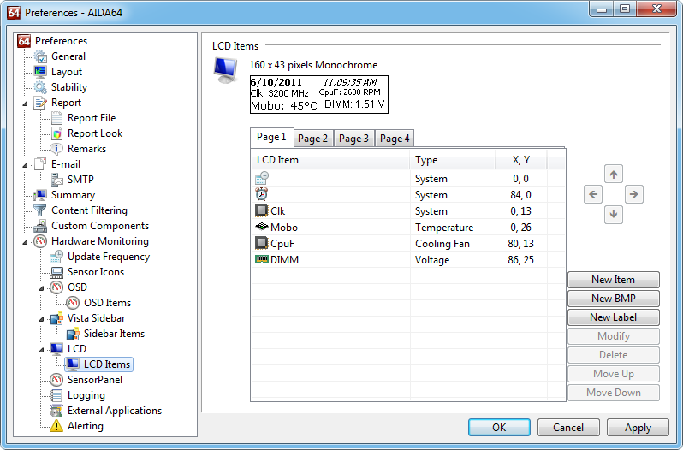Image resolution: width=683 pixels, height=450 pixels.
Task: Sort by the Type column header
Action: [453, 160]
